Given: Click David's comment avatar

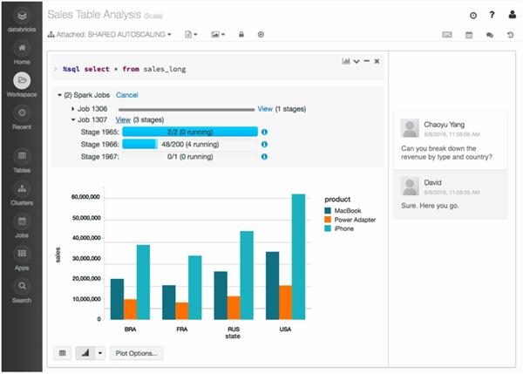Looking at the screenshot, I should (410, 187).
